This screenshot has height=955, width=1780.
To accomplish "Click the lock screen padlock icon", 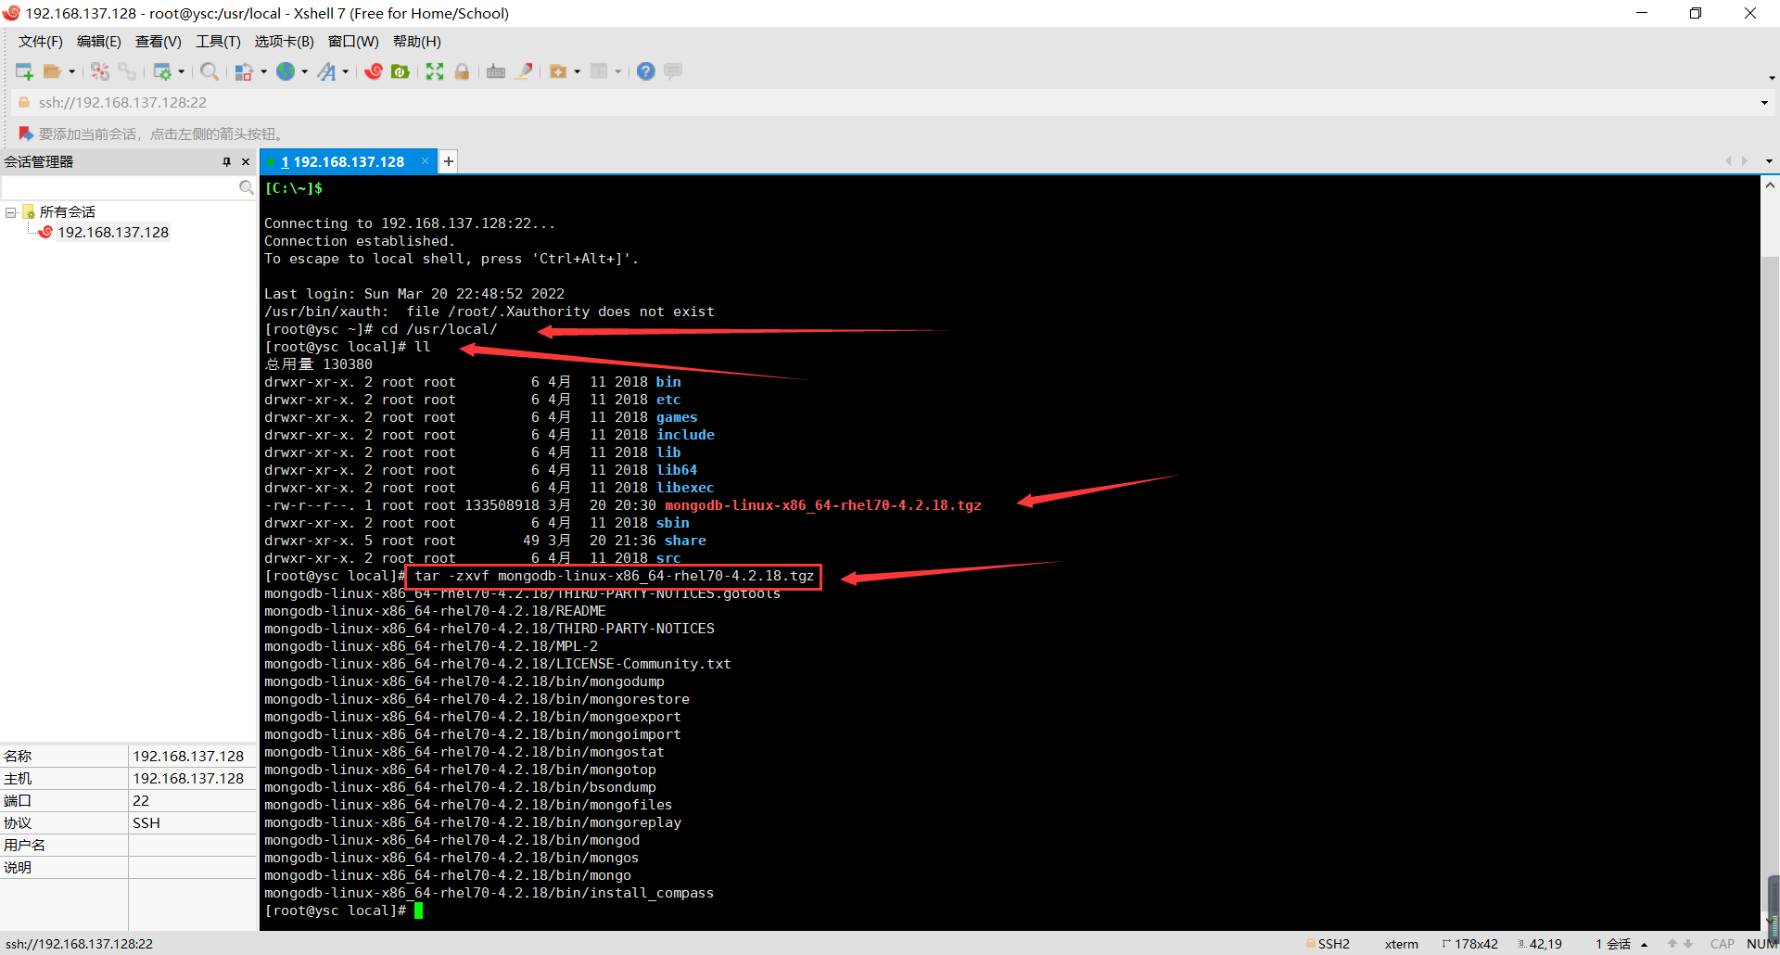I will pyautogui.click(x=462, y=71).
